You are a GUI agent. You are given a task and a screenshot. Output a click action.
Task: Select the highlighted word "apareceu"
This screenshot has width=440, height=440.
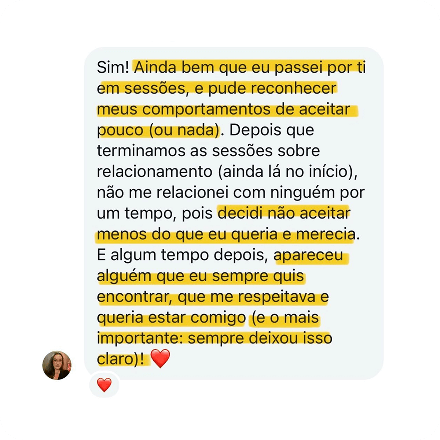pyautogui.click(x=309, y=255)
